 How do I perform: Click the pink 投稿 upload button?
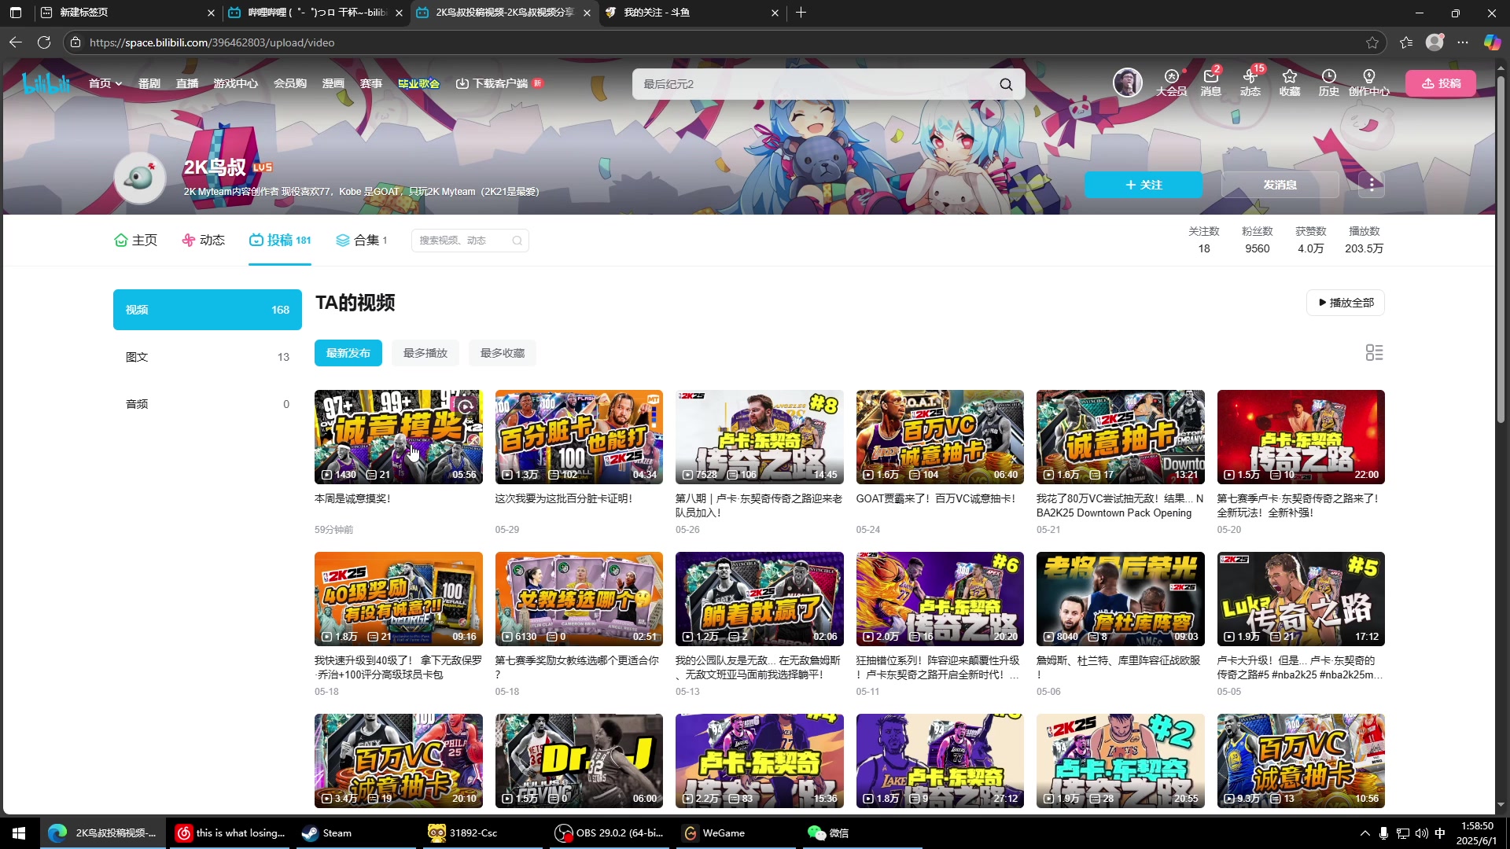1441,83
